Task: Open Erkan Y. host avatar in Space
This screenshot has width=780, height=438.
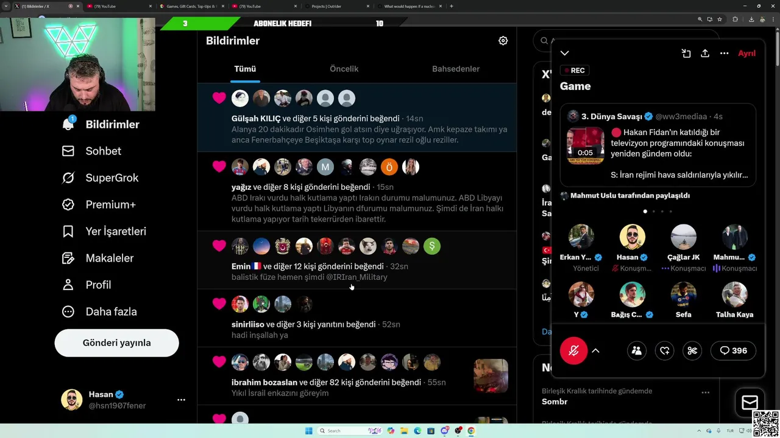Action: coord(581,237)
